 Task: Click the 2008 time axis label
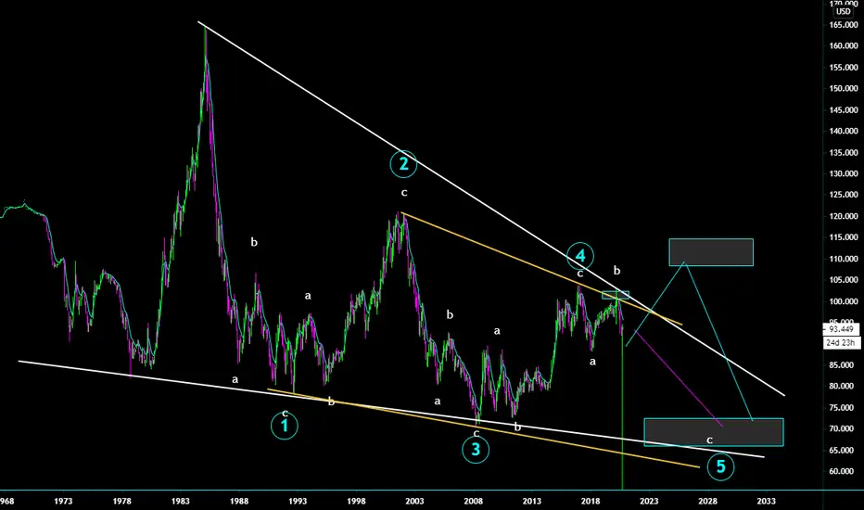pyautogui.click(x=474, y=501)
